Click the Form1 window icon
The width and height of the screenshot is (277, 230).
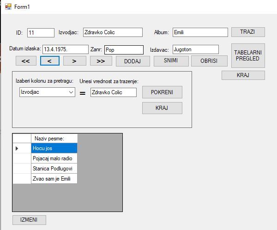pyautogui.click(x=8, y=6)
